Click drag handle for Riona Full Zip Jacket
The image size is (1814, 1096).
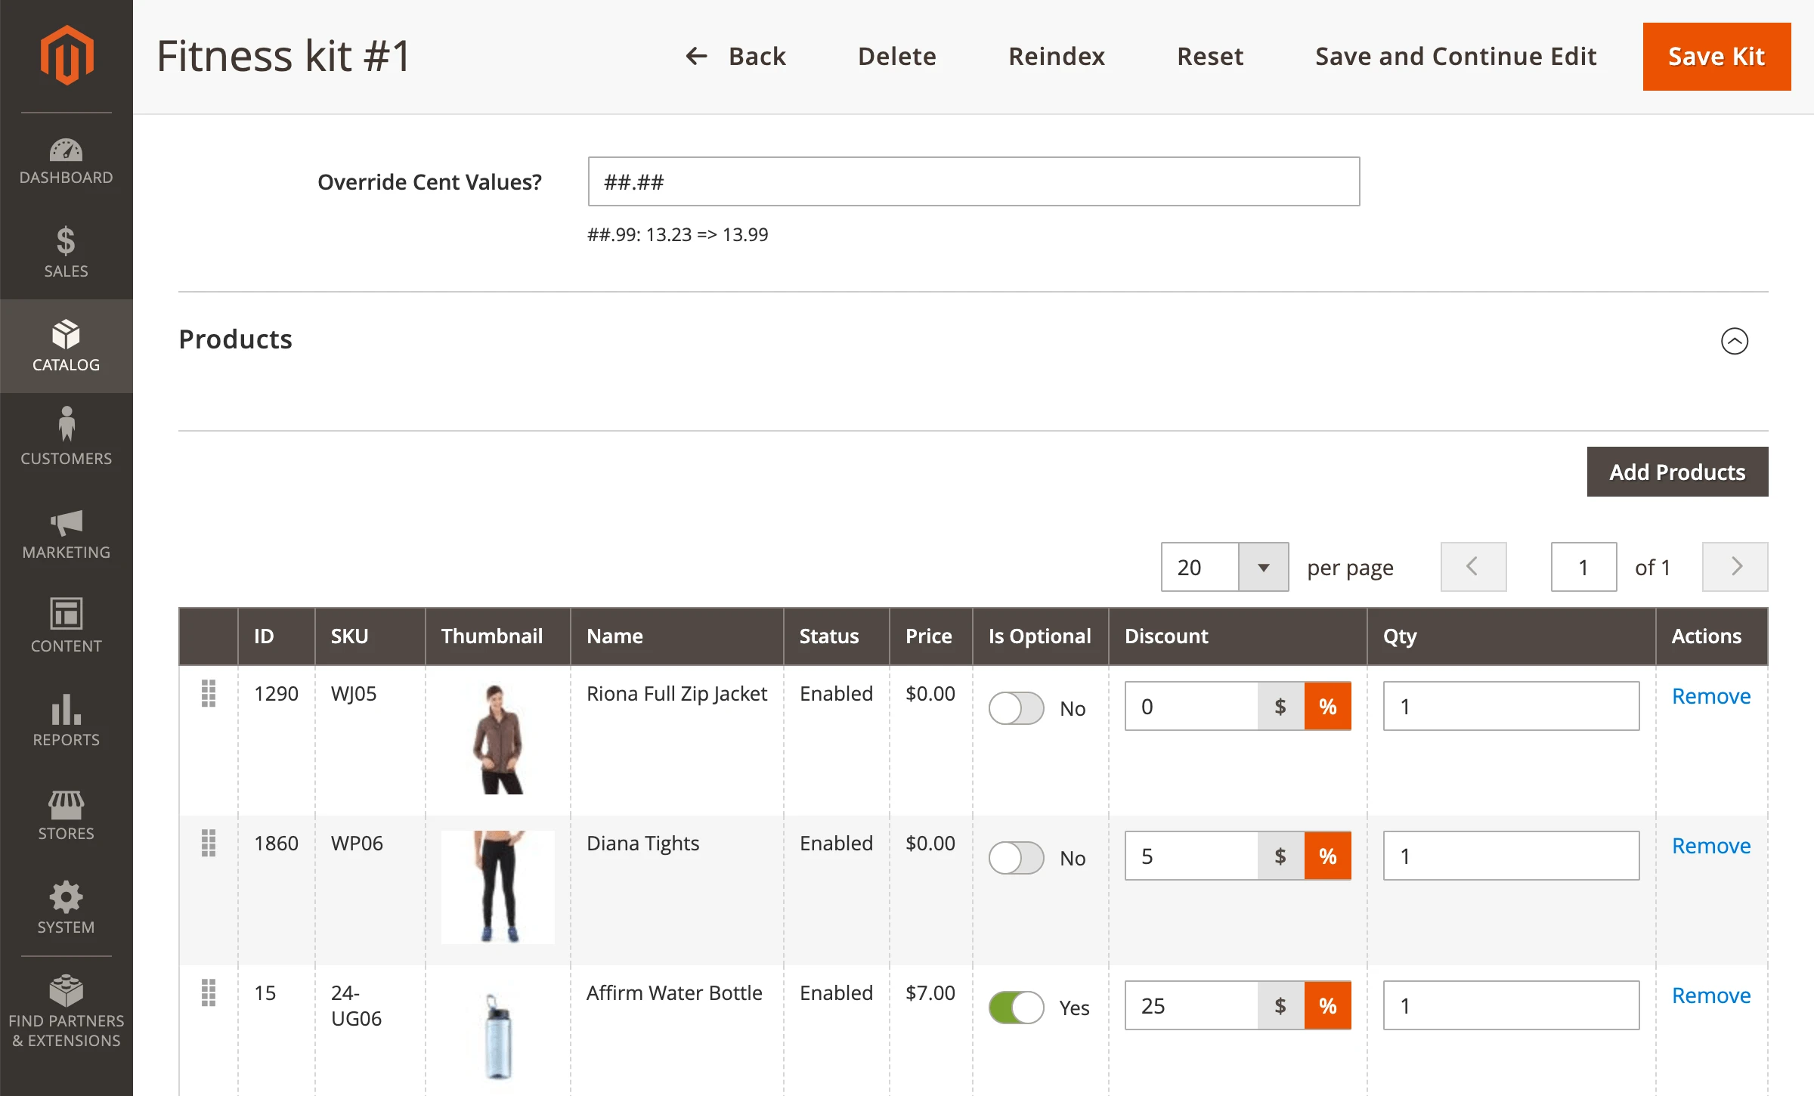pyautogui.click(x=209, y=693)
